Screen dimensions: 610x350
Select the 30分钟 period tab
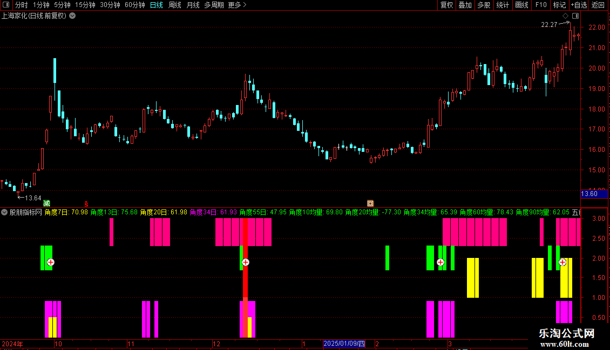(110, 5)
